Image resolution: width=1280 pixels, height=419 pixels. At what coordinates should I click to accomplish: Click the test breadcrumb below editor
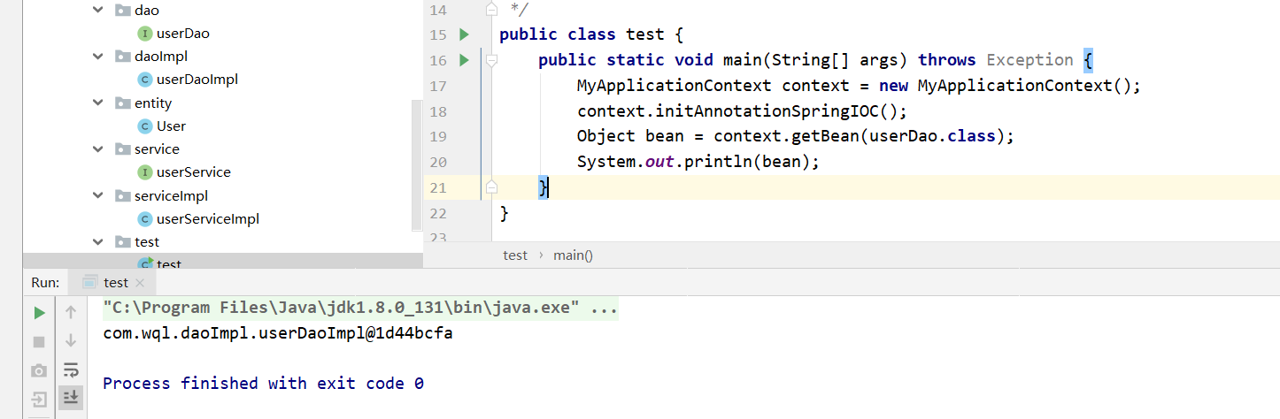coord(515,255)
